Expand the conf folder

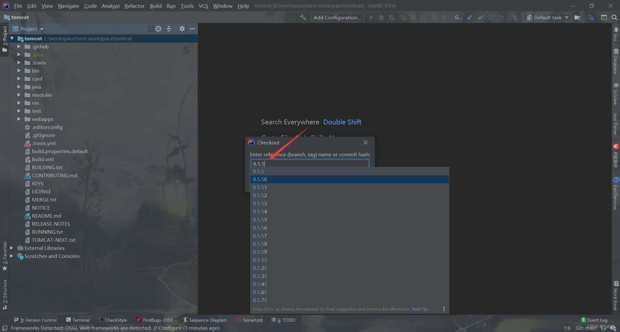19,79
